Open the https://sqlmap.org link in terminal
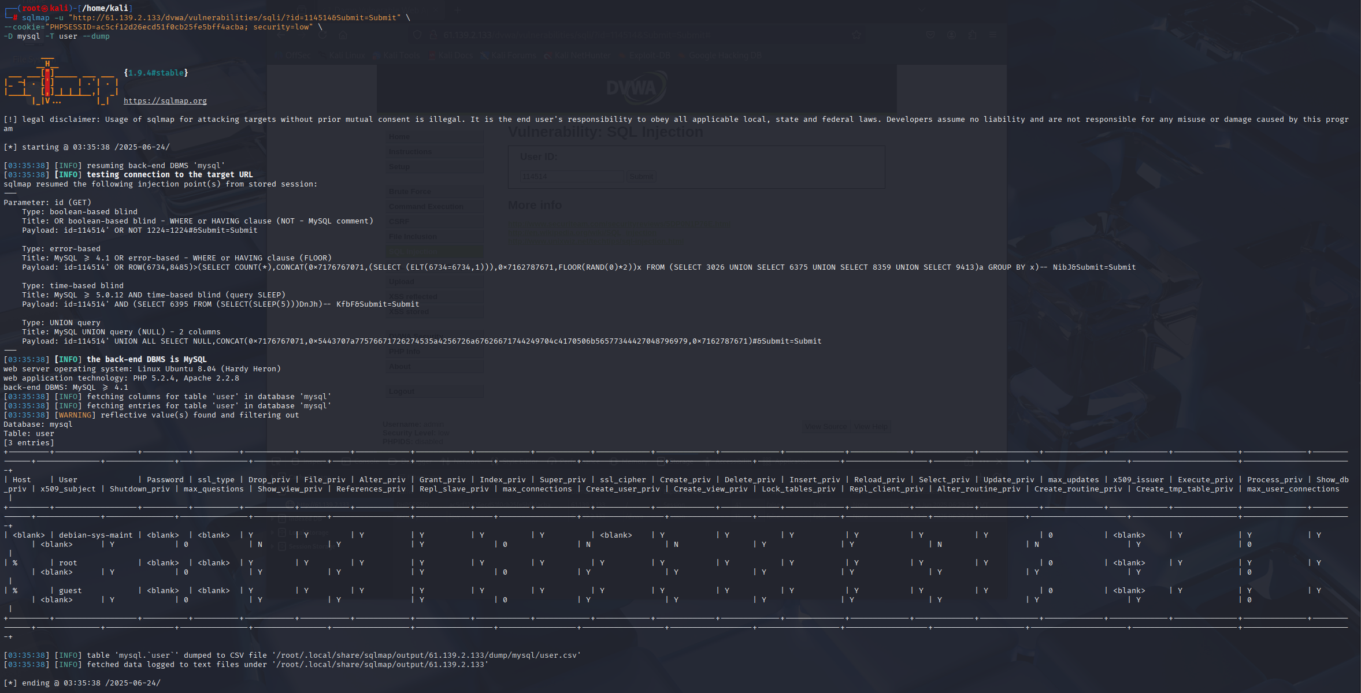Image resolution: width=1361 pixels, height=693 pixels. (165, 101)
